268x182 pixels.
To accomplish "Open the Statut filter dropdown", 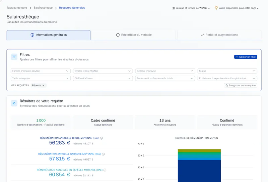I will tap(227, 71).
